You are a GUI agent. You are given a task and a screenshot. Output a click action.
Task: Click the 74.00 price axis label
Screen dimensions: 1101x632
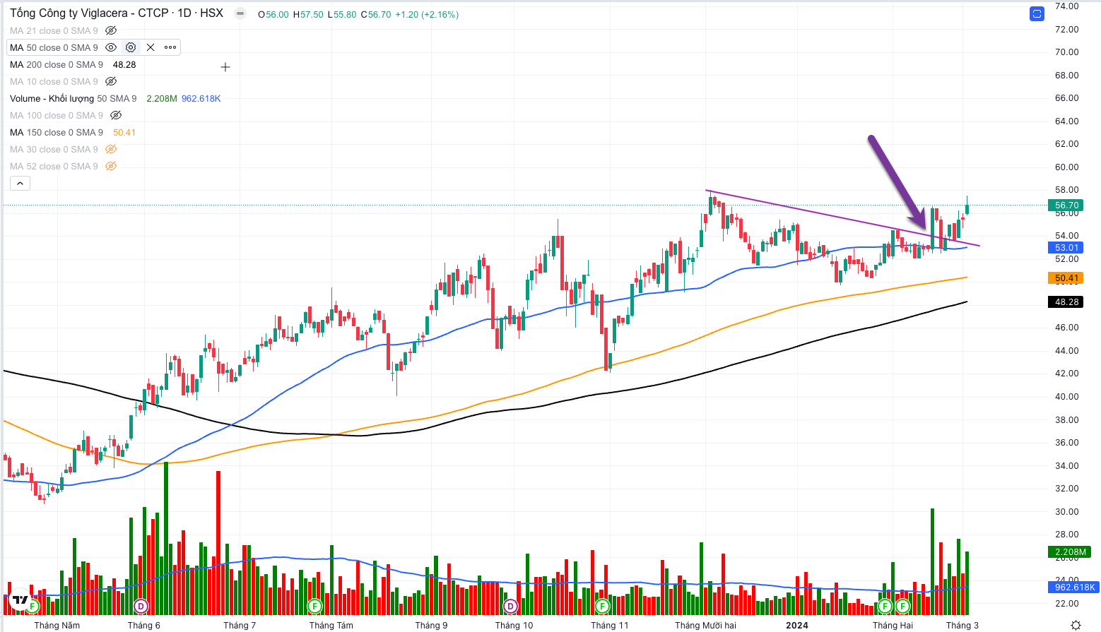tap(1066, 6)
